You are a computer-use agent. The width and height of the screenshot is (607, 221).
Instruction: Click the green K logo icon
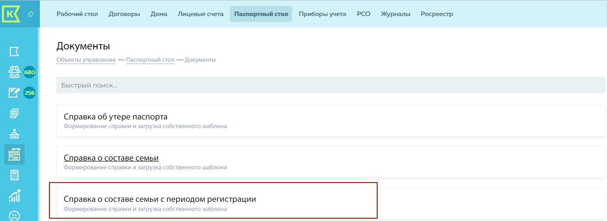click(11, 14)
